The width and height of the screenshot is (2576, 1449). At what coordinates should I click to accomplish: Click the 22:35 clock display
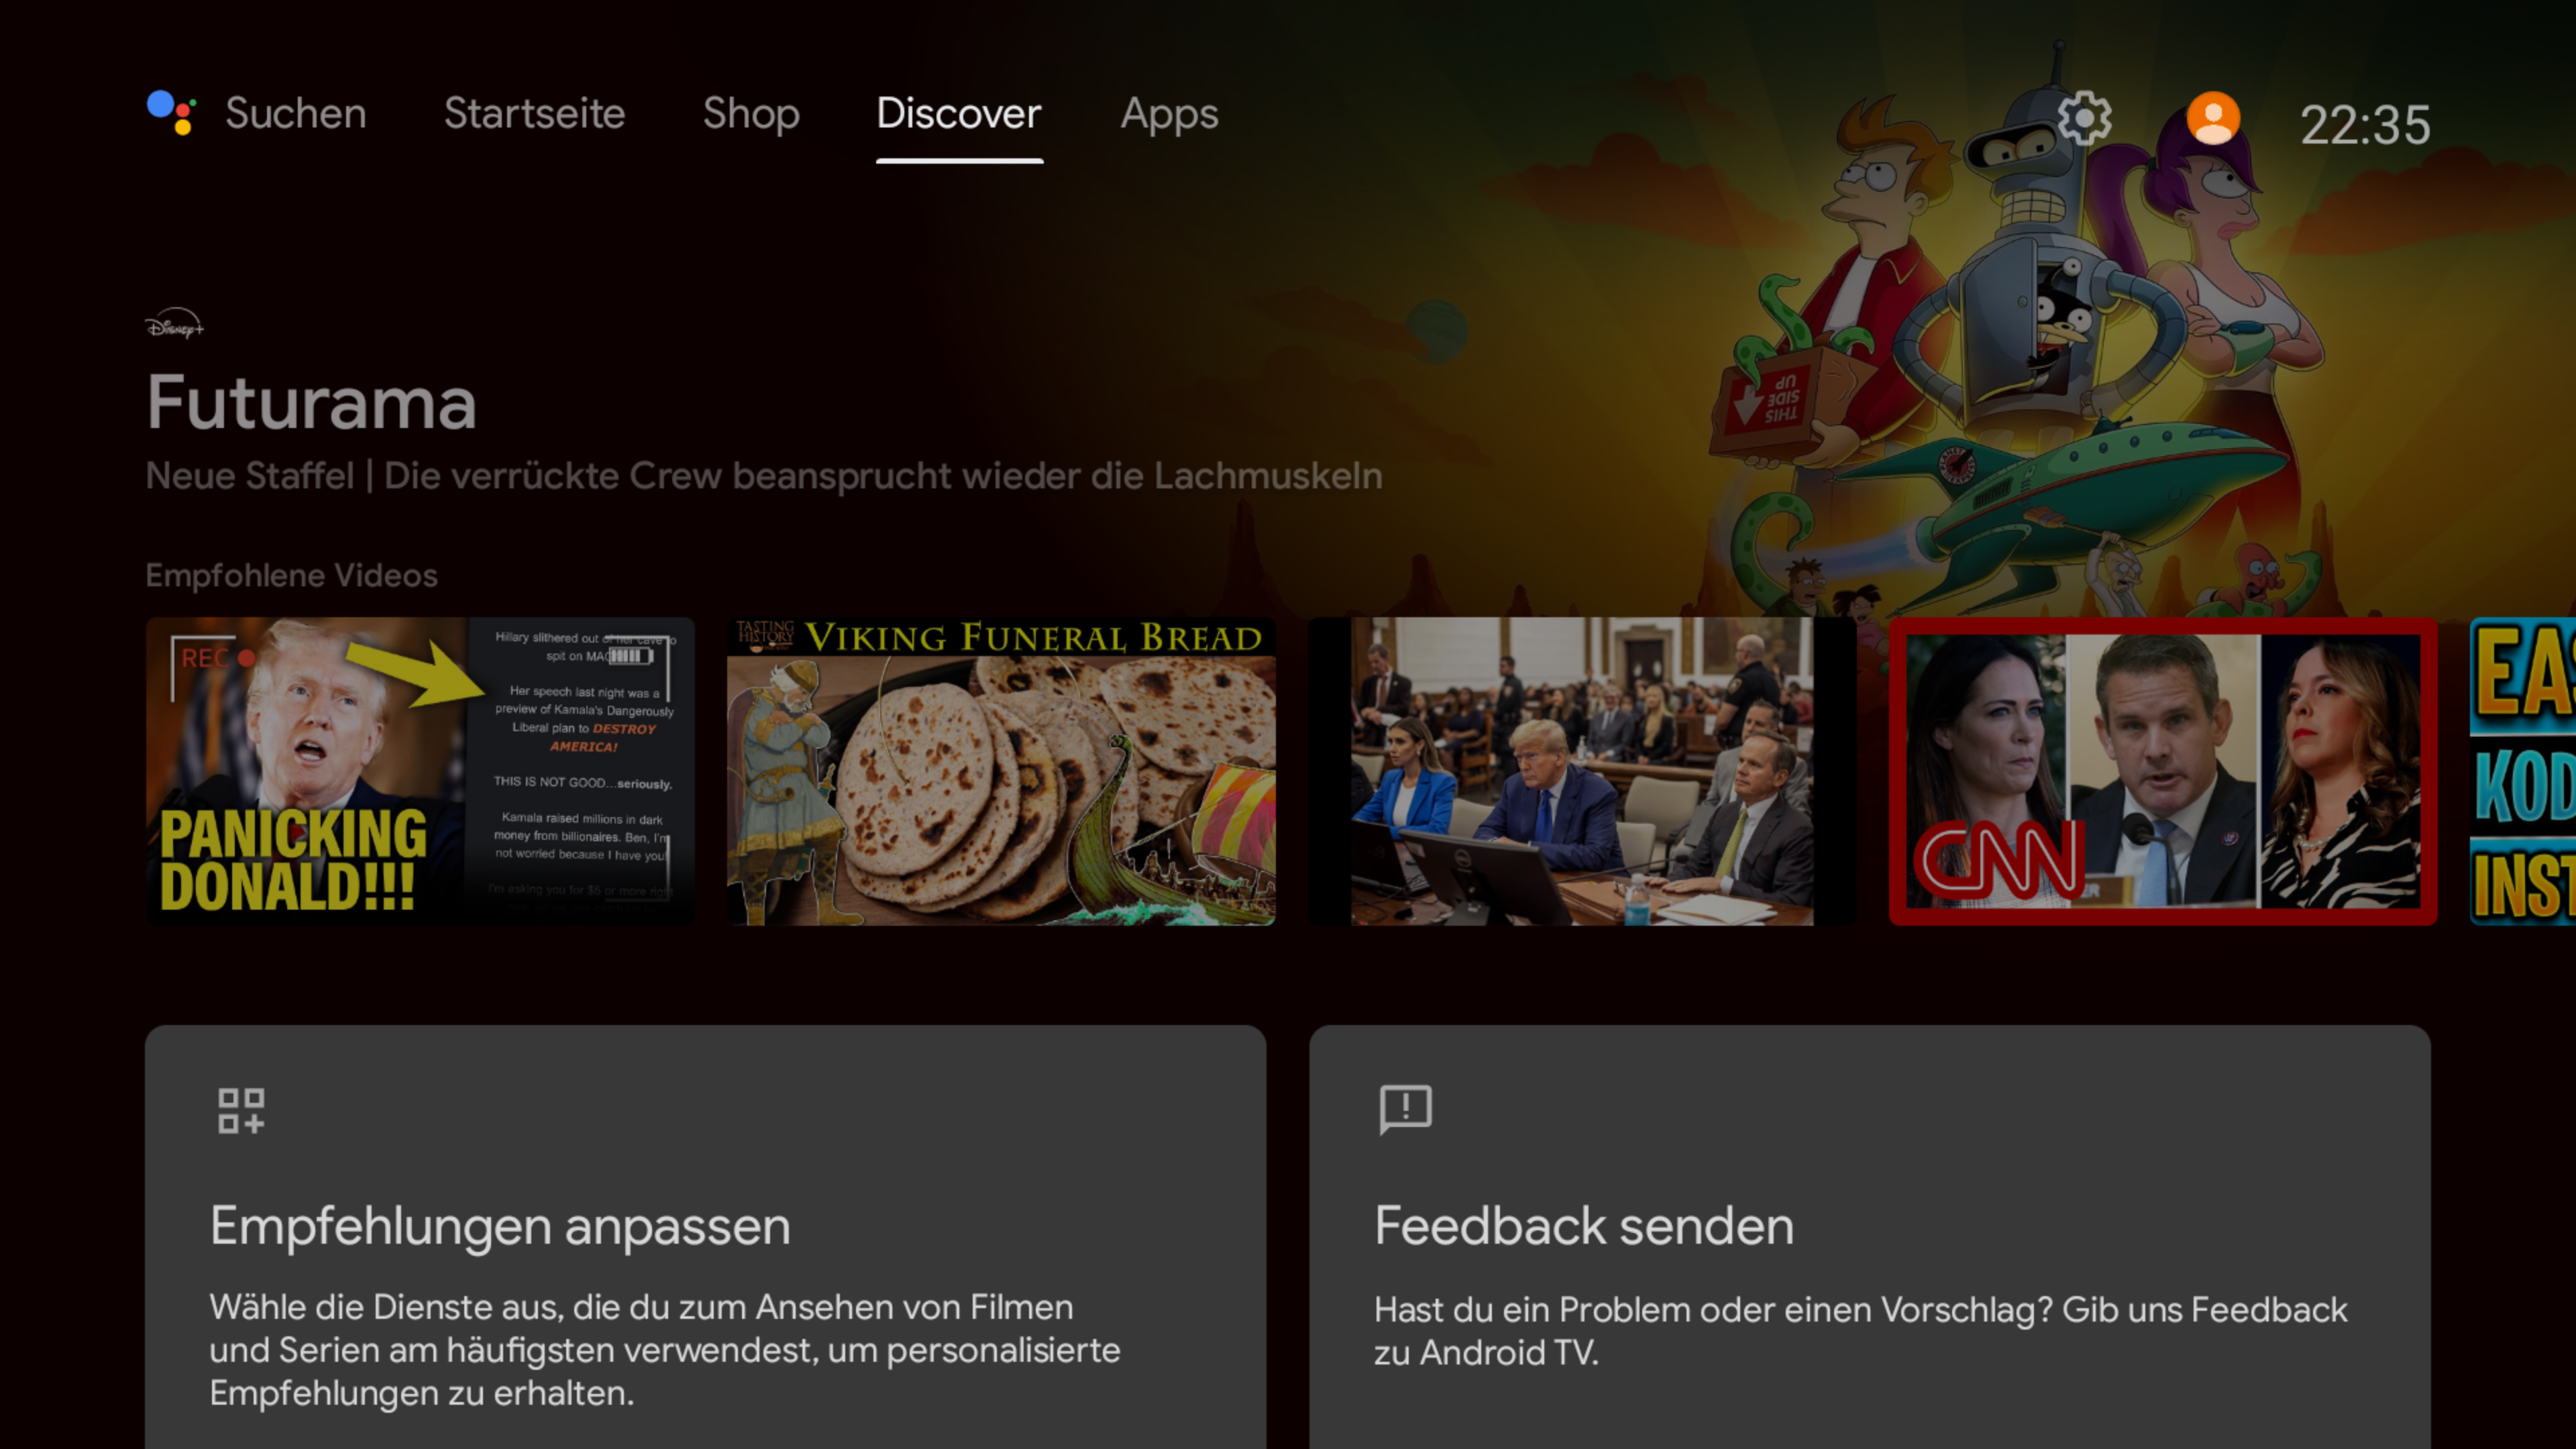[x=2364, y=125]
